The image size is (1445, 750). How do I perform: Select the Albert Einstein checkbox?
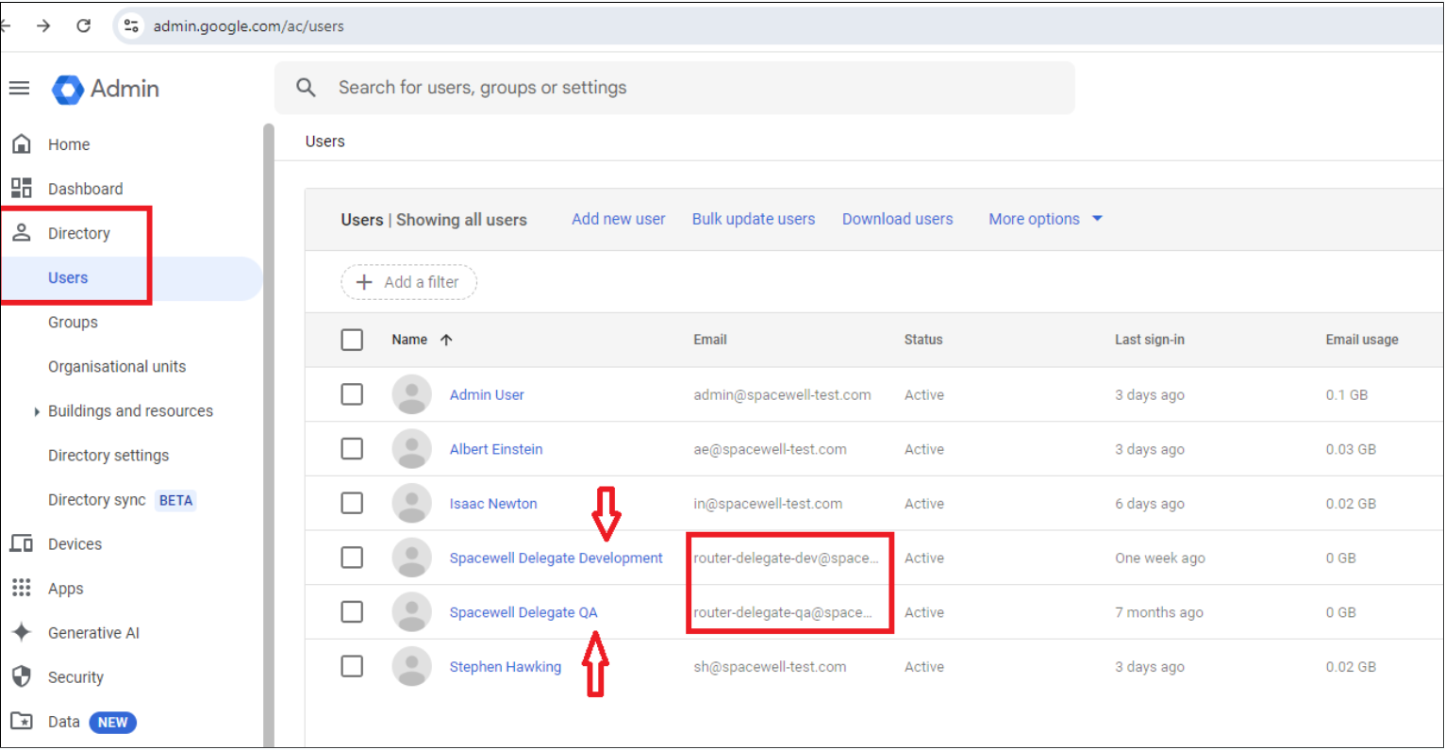pyautogui.click(x=352, y=449)
